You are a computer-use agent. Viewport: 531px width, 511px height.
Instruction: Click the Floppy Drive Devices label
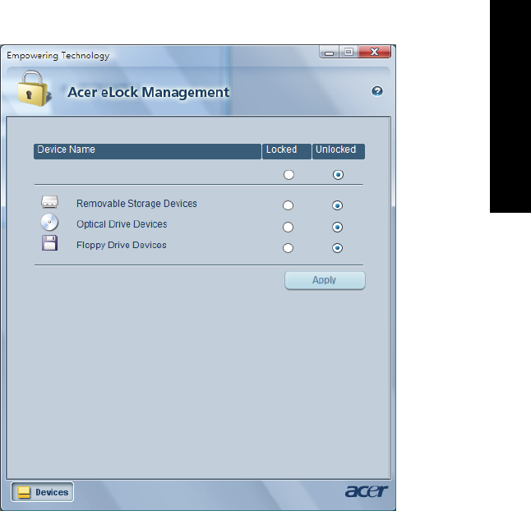point(121,245)
